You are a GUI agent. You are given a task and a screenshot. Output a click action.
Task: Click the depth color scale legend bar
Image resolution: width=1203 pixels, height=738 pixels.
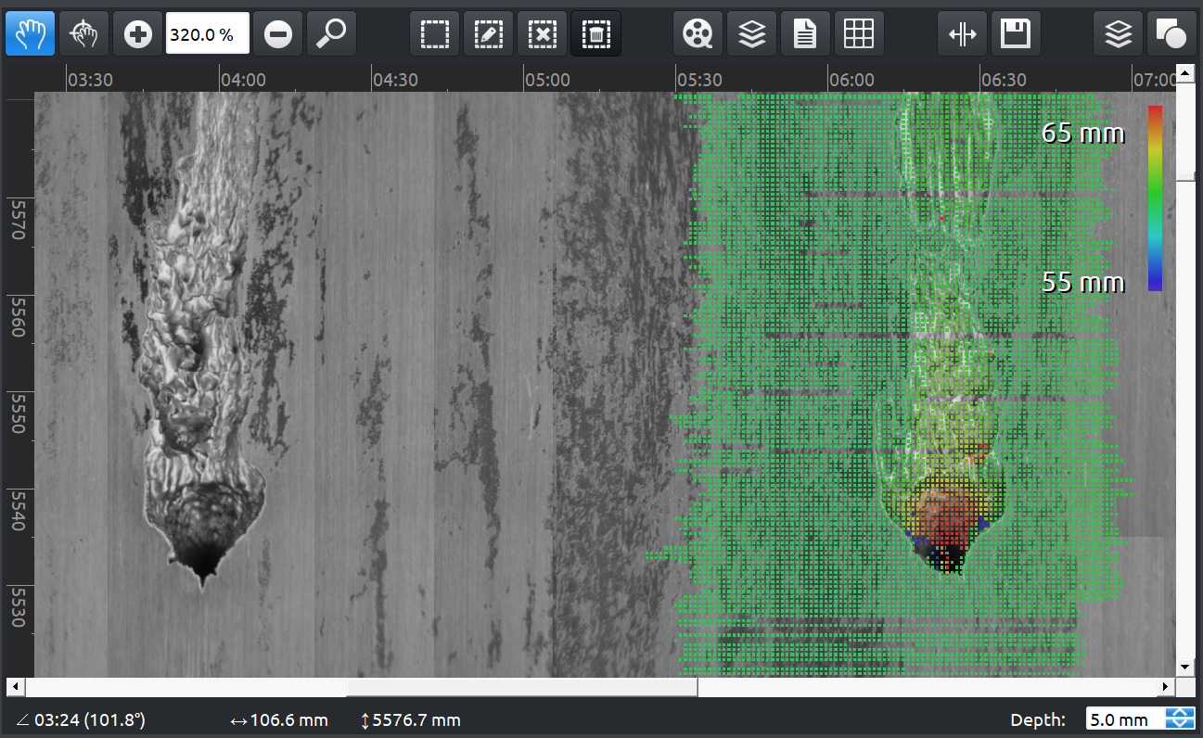pyautogui.click(x=1155, y=197)
